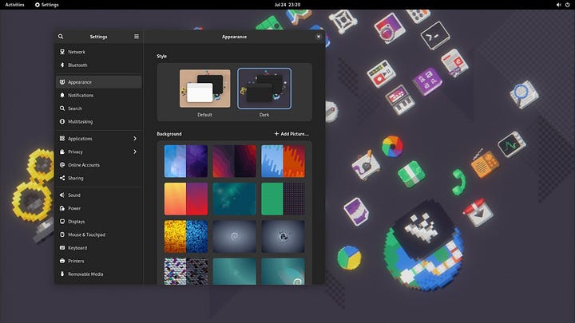Screen dimensions: 575x323
Task: Expand the Privacy submenu chevron
Action: coord(135,152)
